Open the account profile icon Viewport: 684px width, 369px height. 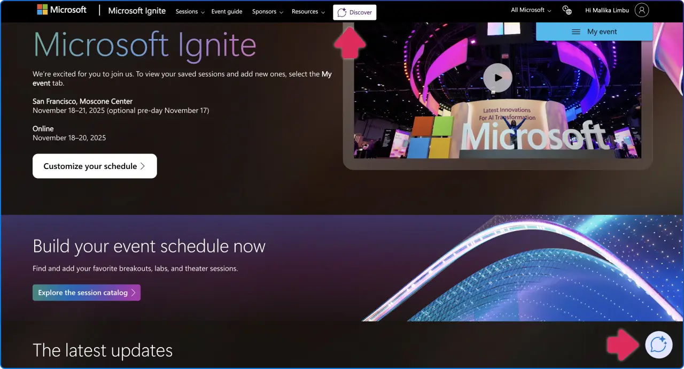click(641, 10)
